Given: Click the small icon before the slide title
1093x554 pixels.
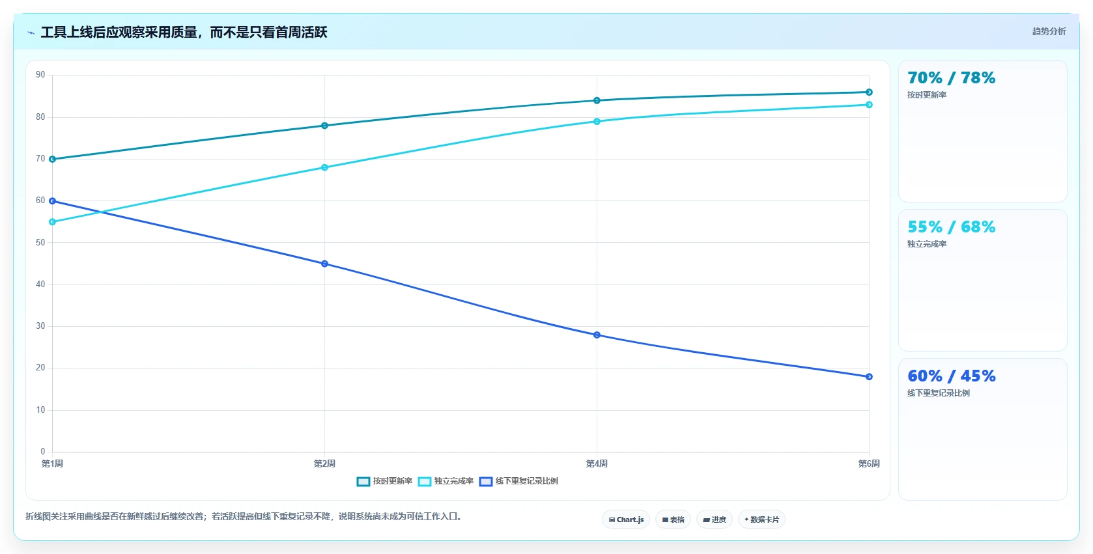Looking at the screenshot, I should pos(31,33).
